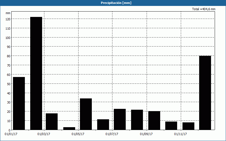Select the tallest bar, February, above 120 mm
Viewport: 226px width, 141px height.
point(36,73)
